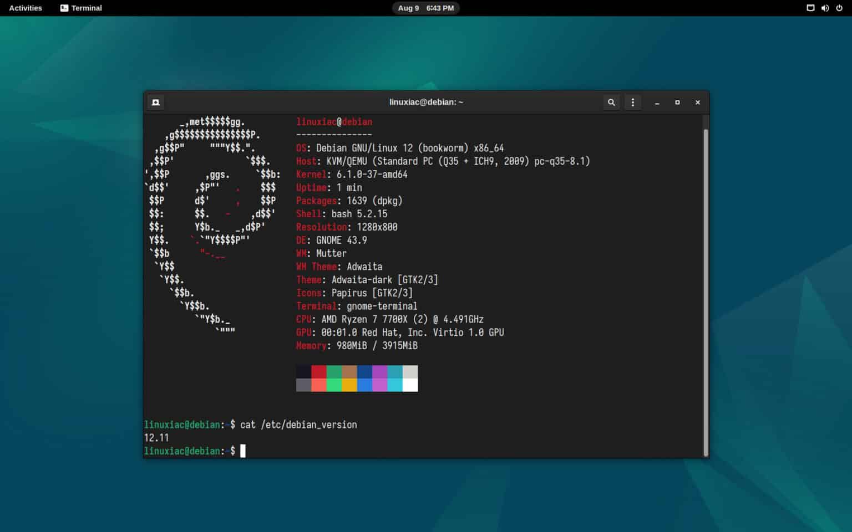The width and height of the screenshot is (852, 532).
Task: Select the red swatch in the color palette
Action: pos(319,370)
